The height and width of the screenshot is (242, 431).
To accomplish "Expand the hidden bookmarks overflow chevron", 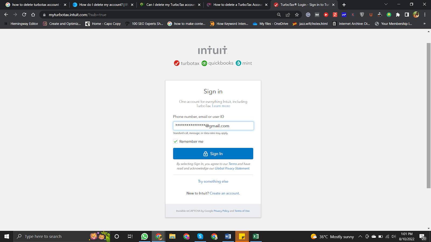I will coord(425,24).
